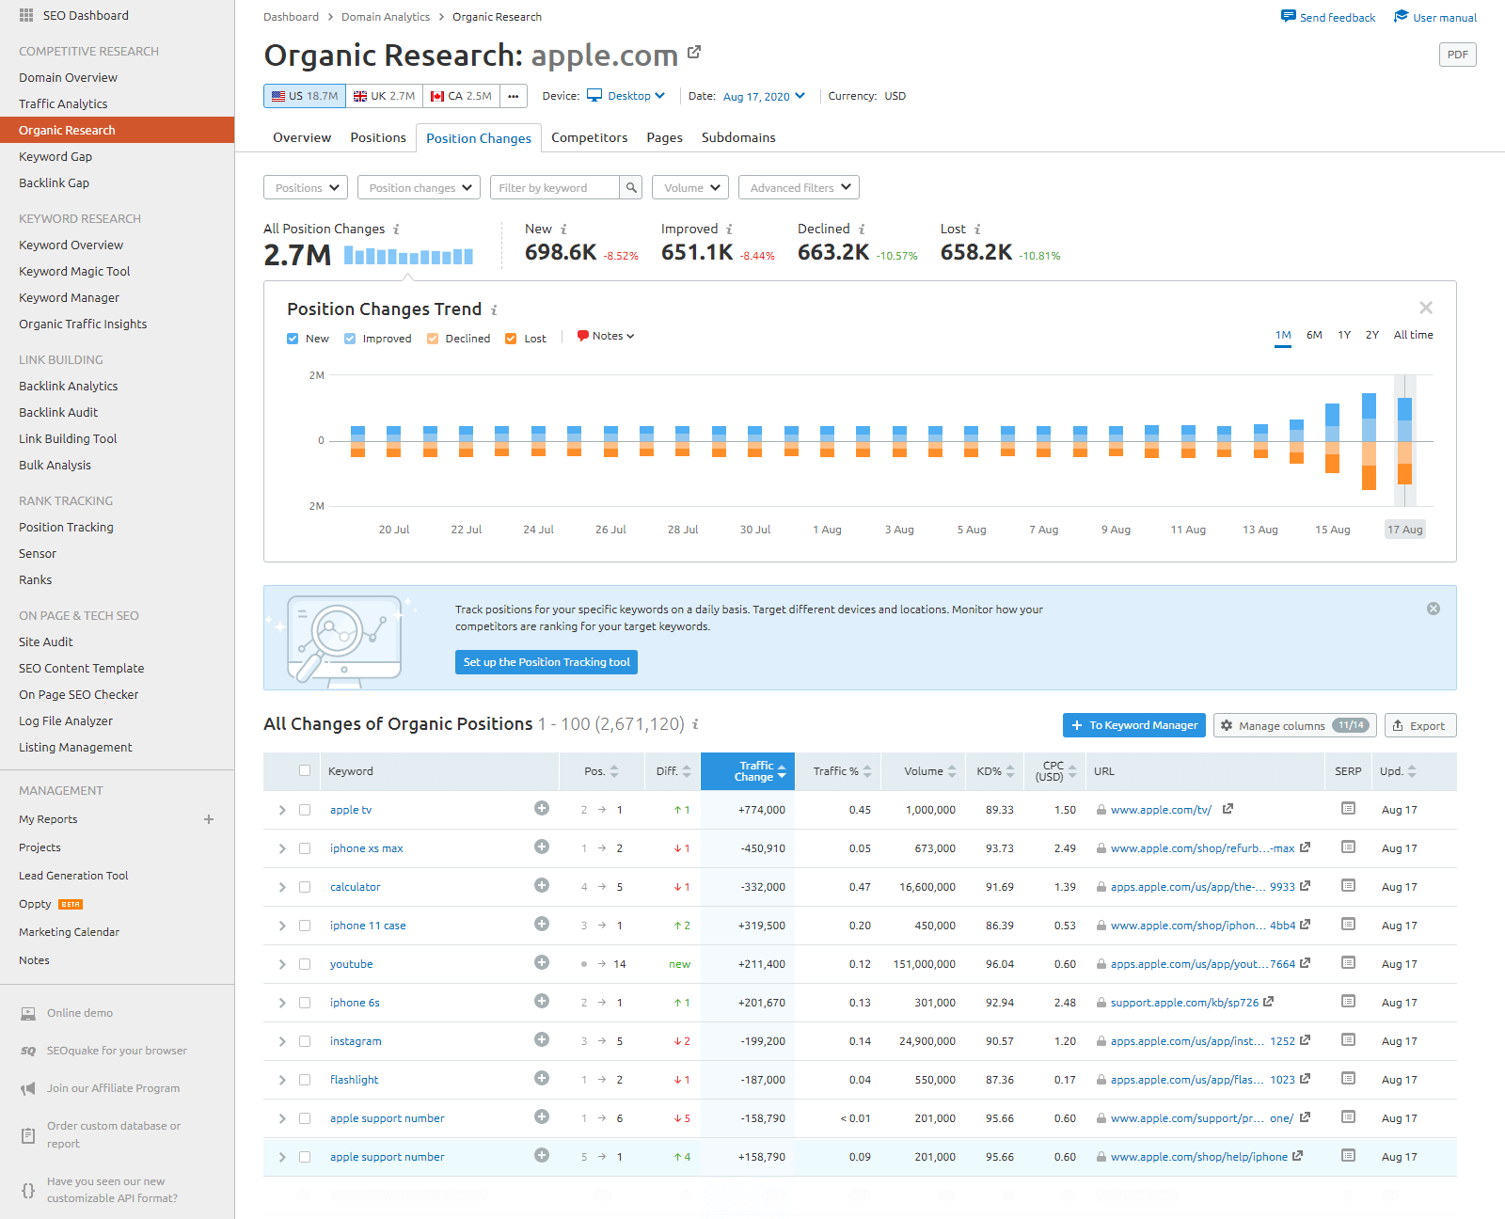The height and width of the screenshot is (1219, 1505).
Task: Open the Device Desktop dropdown
Action: coord(626,96)
